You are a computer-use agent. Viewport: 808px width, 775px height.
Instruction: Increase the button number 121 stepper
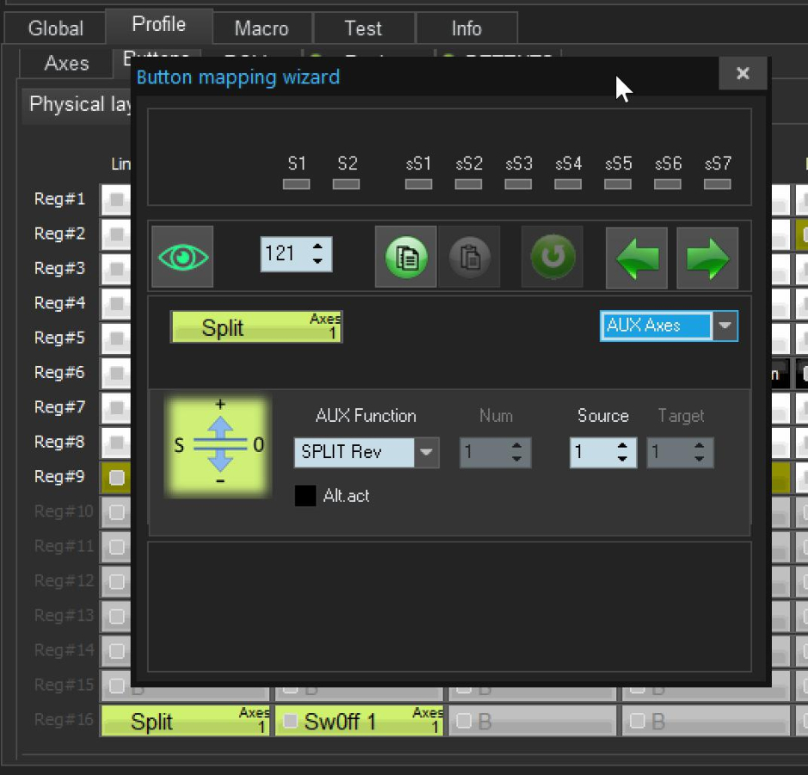pos(318,247)
